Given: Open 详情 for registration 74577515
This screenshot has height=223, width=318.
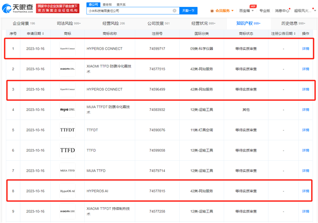Looking at the screenshot, I should point(305,69).
